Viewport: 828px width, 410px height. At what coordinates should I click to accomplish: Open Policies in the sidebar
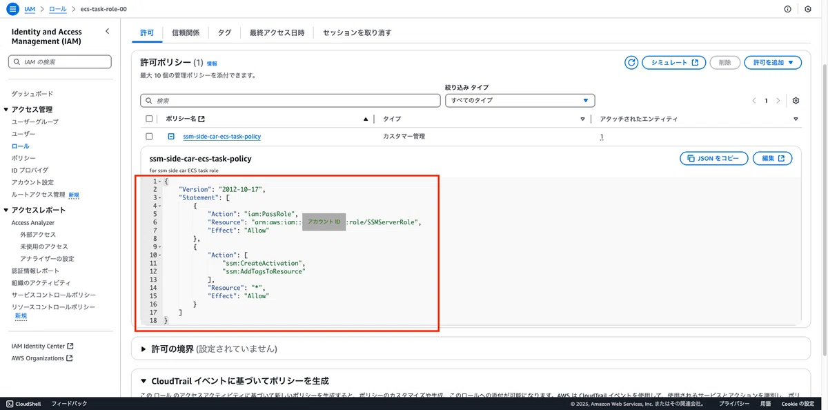pos(23,158)
